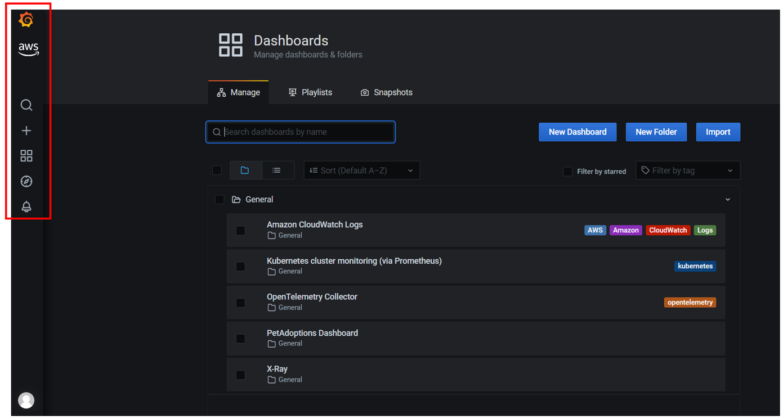Viewport: 783px width, 418px height.
Task: Open the Search magnifier in sidebar
Action: [26, 105]
